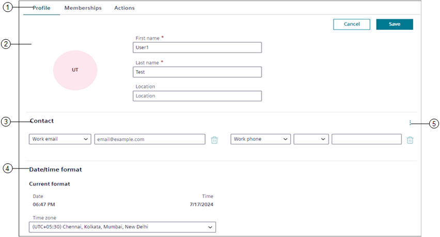The height and width of the screenshot is (237, 440).
Task: Switch to the Profile tab
Action: (41, 8)
